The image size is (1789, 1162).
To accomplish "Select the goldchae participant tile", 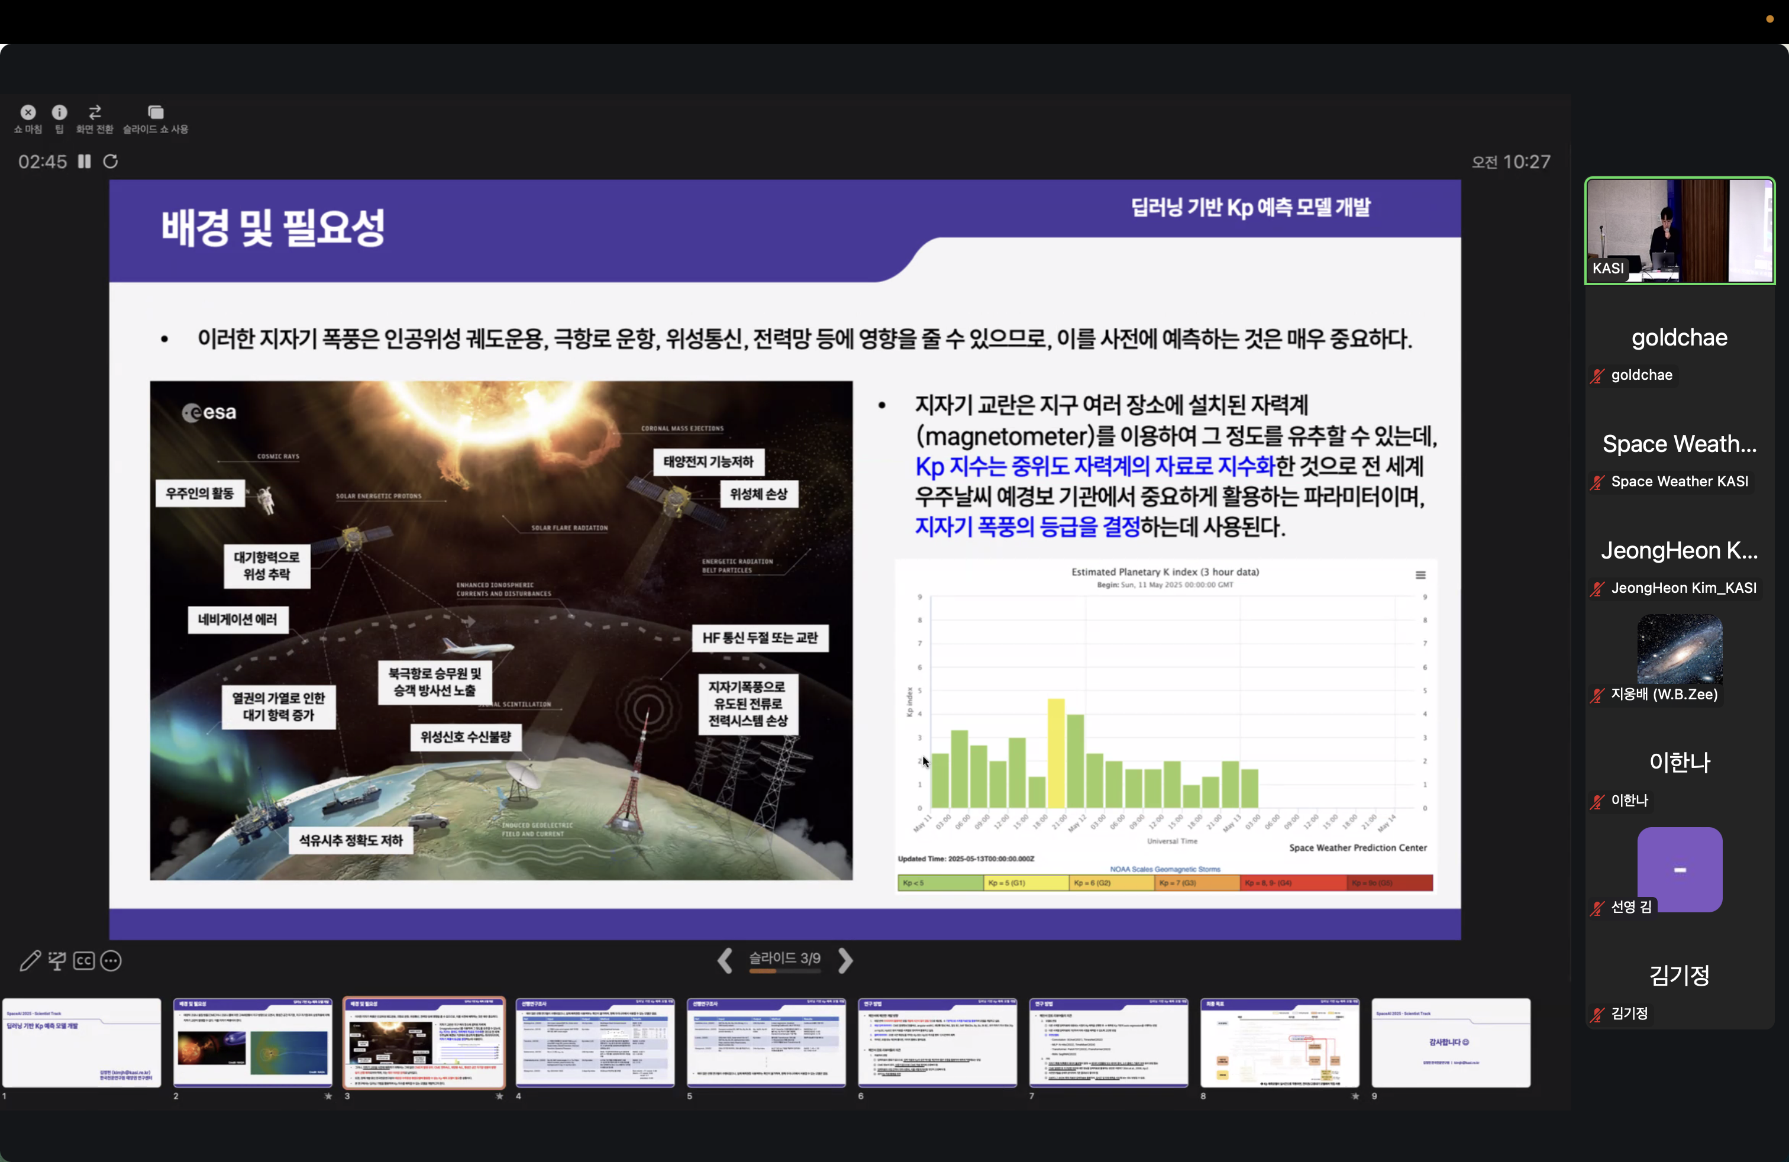I will tap(1680, 337).
